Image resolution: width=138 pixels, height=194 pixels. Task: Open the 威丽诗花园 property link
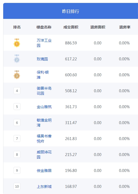tap(44, 155)
